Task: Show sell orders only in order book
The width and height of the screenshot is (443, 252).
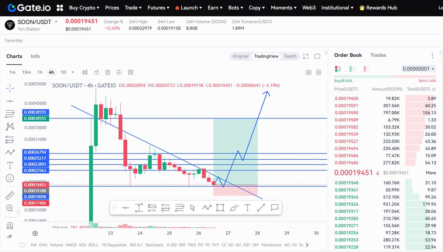Action: click(366, 69)
